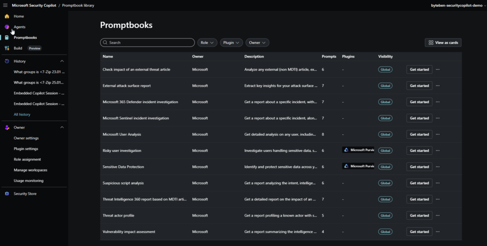The height and width of the screenshot is (246, 487).
Task: Click the Build icon in sidebar
Action: (x=7, y=48)
